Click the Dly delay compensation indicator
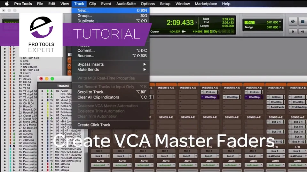The image size is (307, 172). (215, 32)
